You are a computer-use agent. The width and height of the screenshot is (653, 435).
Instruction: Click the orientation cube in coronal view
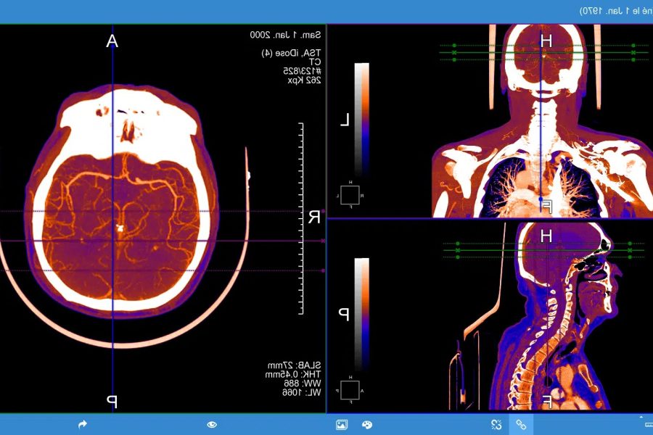tap(350, 196)
